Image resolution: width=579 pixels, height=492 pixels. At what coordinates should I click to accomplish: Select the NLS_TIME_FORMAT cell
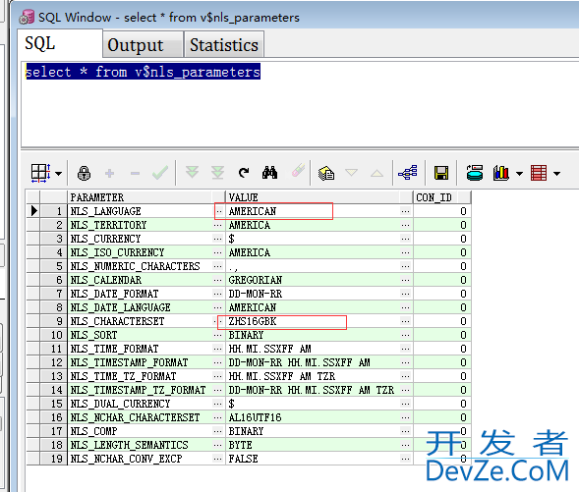[145, 349]
